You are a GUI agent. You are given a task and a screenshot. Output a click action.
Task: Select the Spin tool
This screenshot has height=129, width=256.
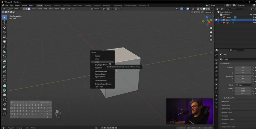(x=4, y=90)
